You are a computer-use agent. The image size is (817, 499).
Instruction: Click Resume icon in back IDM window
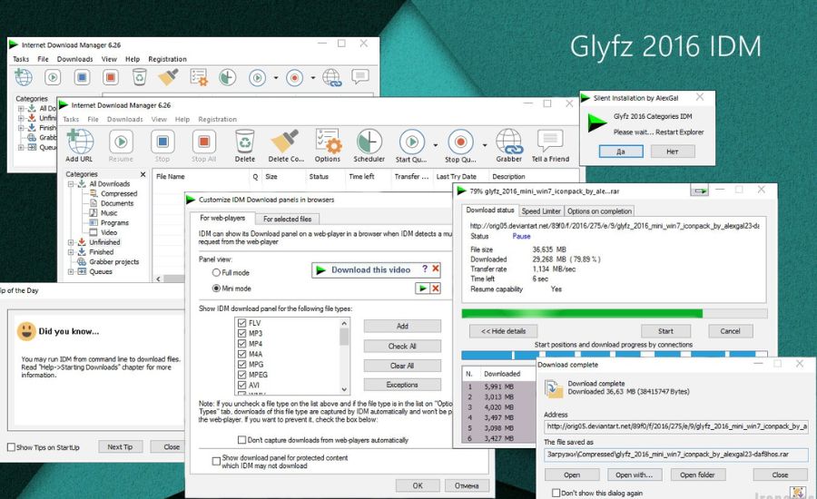coord(53,78)
